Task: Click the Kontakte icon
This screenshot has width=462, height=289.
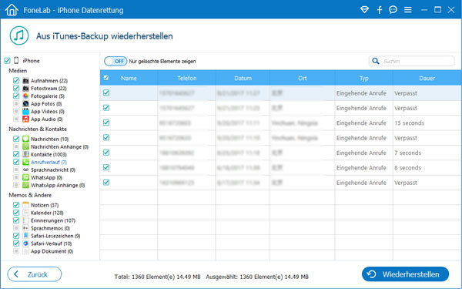Action: pos(26,154)
